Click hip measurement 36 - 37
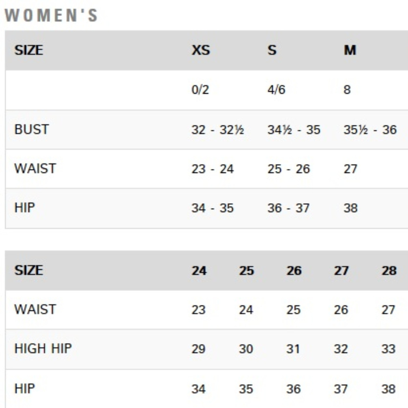Screen dimensions: 408x408 tap(288, 208)
